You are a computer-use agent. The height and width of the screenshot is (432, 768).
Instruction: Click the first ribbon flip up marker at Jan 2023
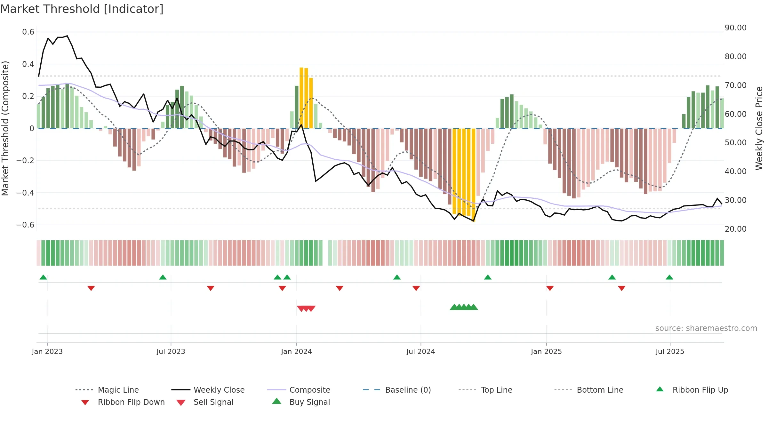coord(43,277)
